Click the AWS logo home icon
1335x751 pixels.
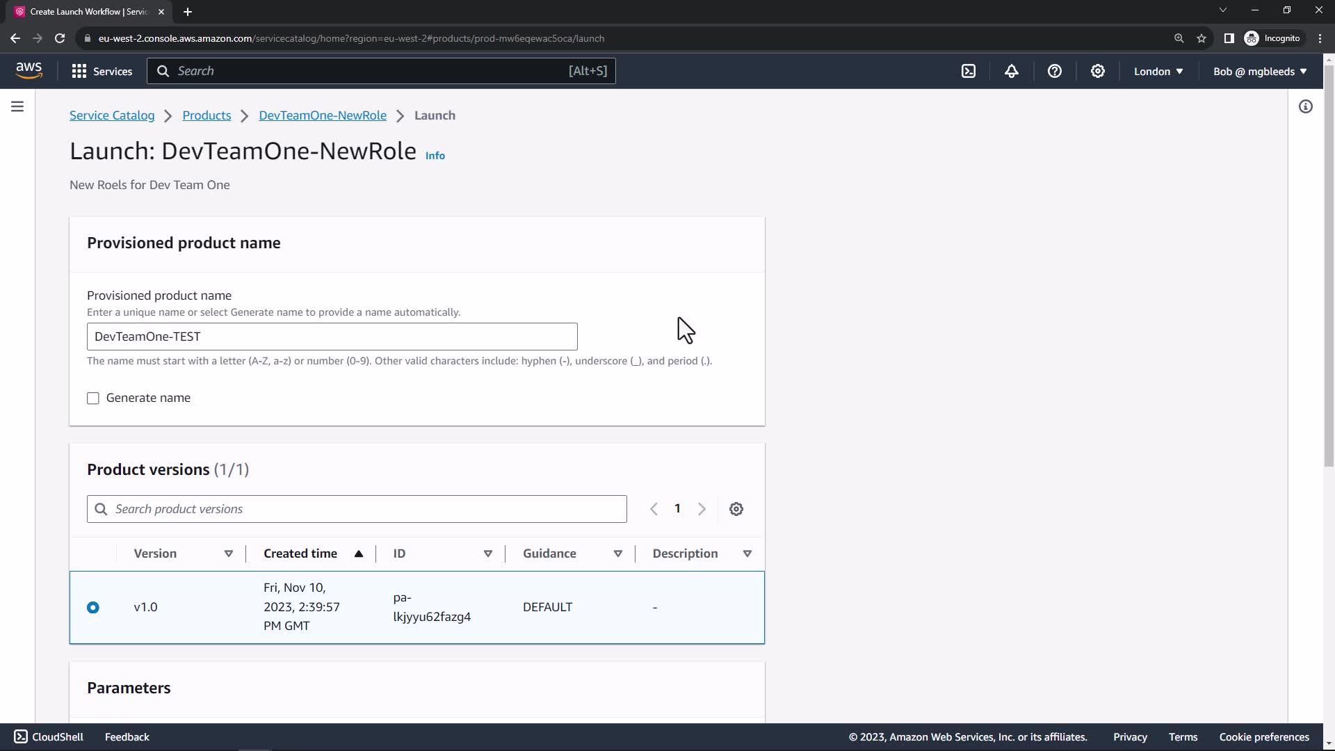pyautogui.click(x=29, y=70)
